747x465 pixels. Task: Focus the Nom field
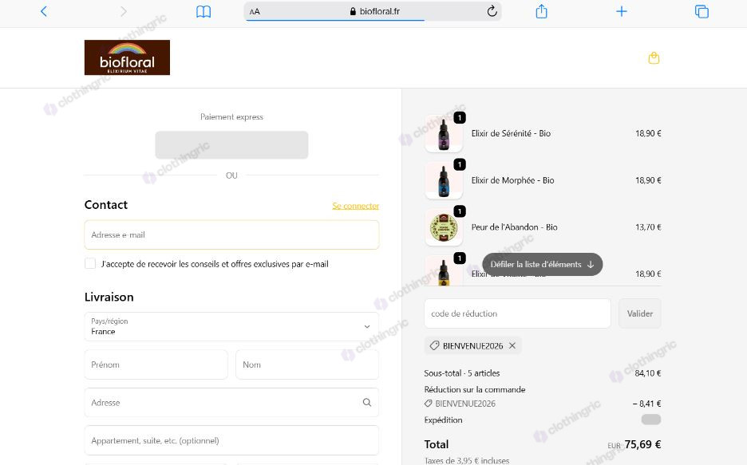coord(307,365)
